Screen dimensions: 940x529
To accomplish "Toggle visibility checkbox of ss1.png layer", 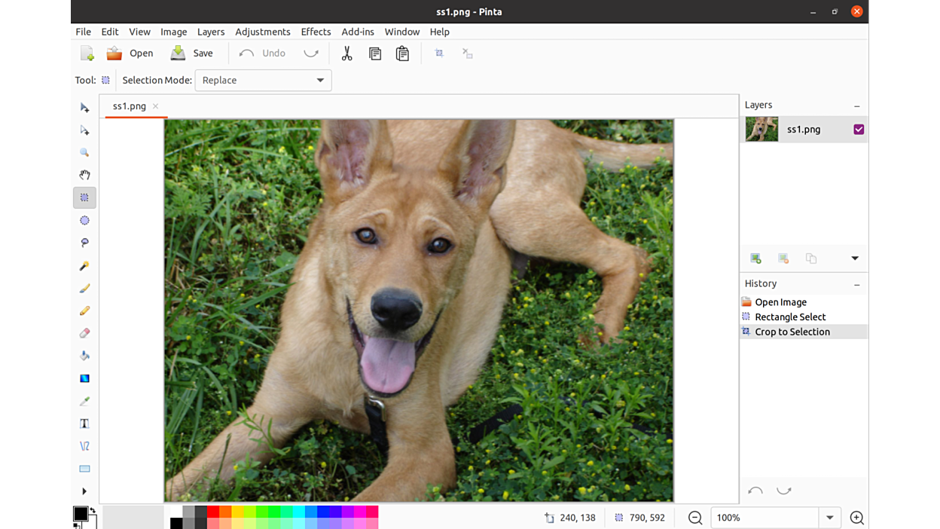I will [x=859, y=130].
